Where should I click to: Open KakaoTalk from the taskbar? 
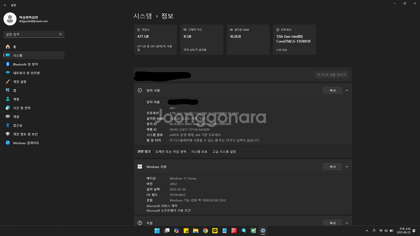[x=215, y=231]
